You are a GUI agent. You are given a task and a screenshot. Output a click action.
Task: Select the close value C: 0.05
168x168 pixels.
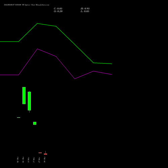pyautogui.click(x=58, y=9)
